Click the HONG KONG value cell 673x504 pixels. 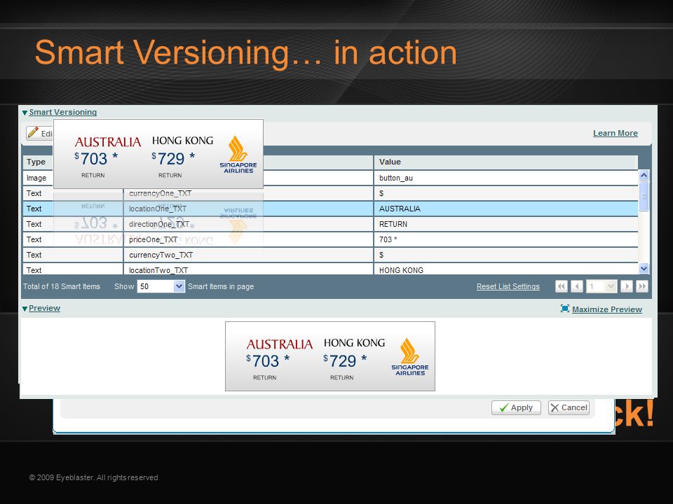[x=505, y=269]
